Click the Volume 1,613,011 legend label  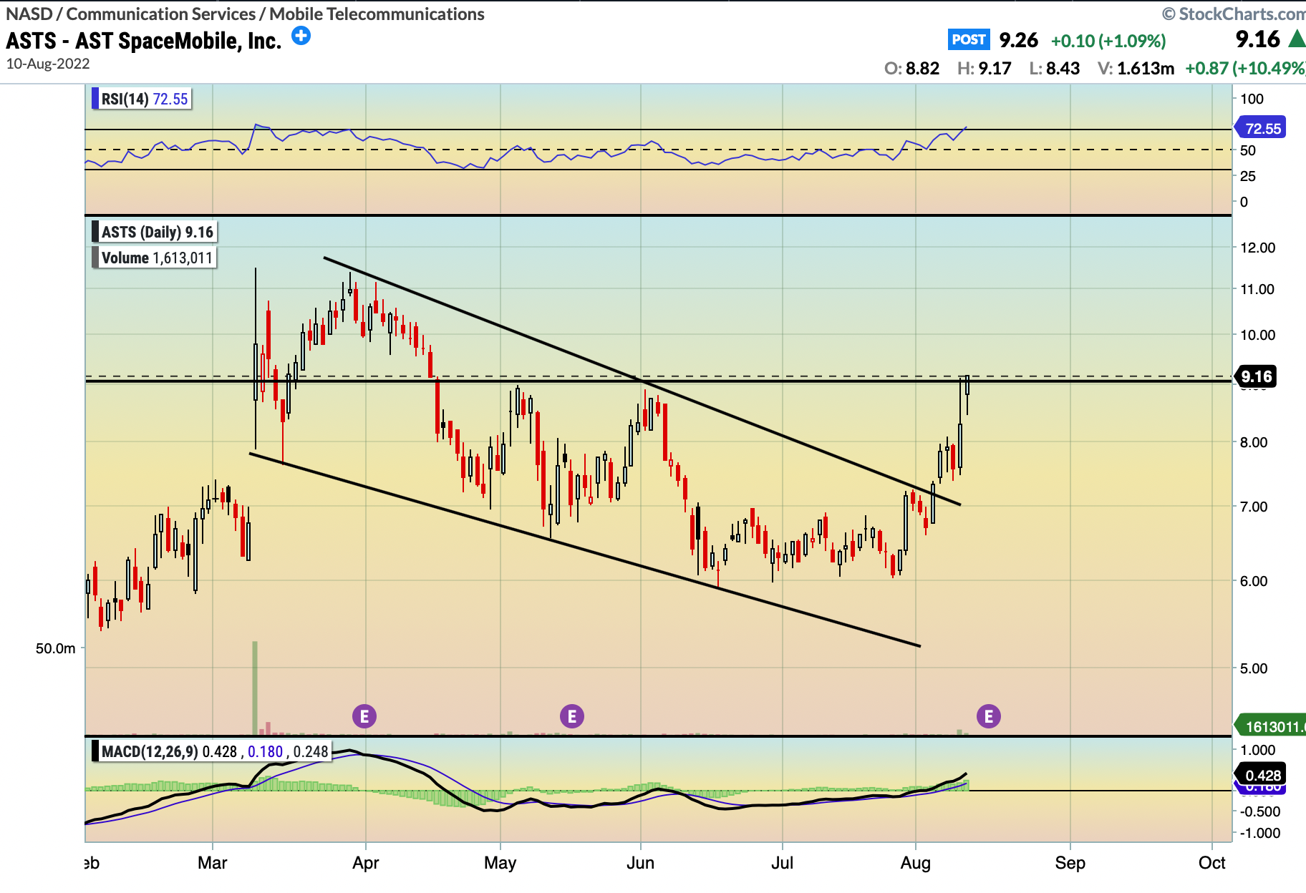155,258
